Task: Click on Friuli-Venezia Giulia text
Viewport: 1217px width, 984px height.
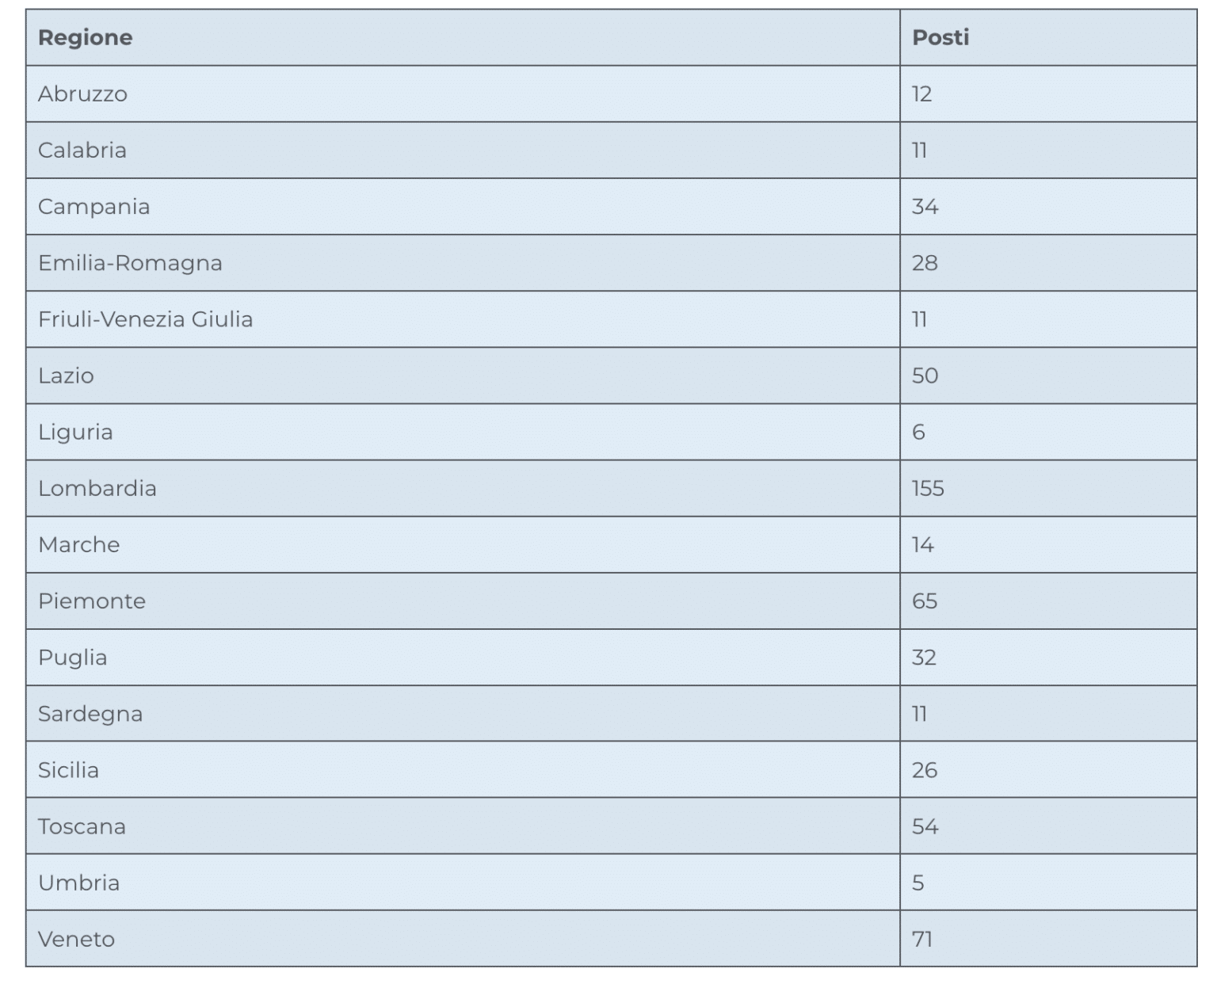Action: [146, 319]
